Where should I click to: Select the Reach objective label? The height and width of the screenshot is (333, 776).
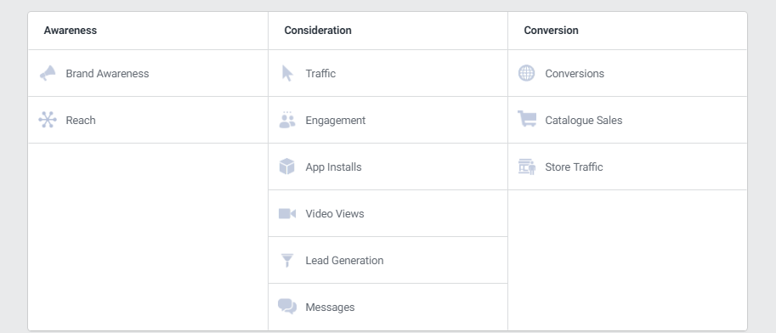pyautogui.click(x=81, y=121)
